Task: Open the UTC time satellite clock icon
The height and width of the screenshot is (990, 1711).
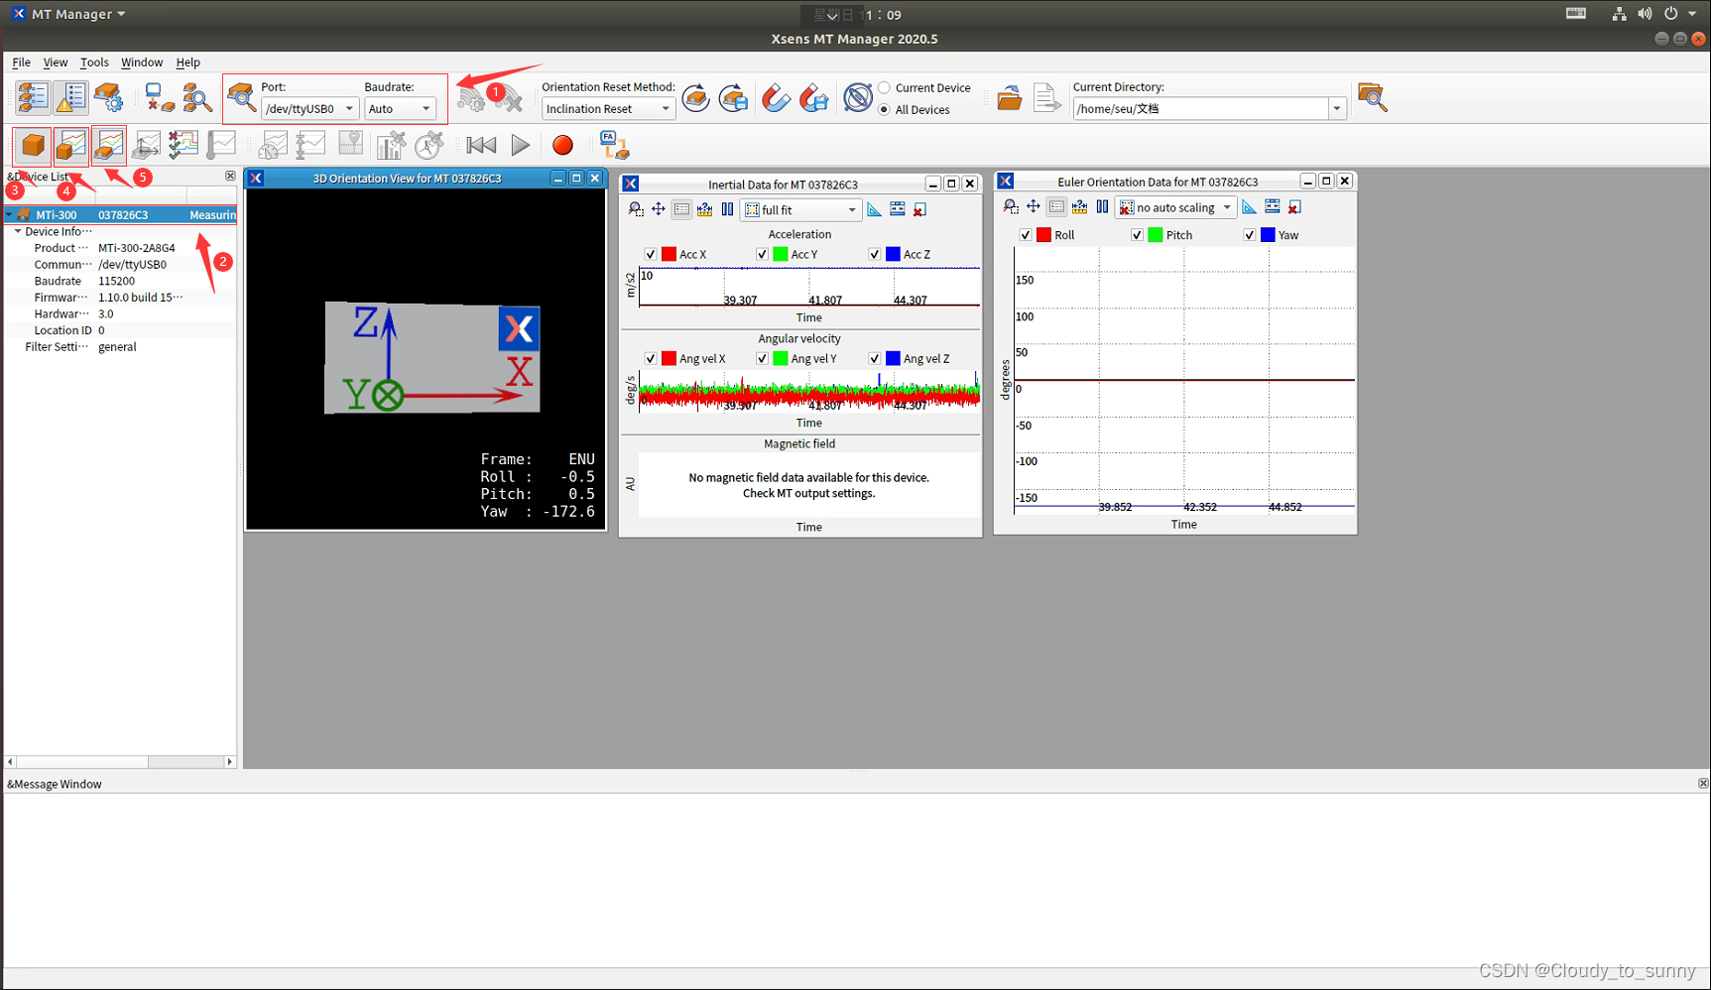Action: [x=428, y=146]
